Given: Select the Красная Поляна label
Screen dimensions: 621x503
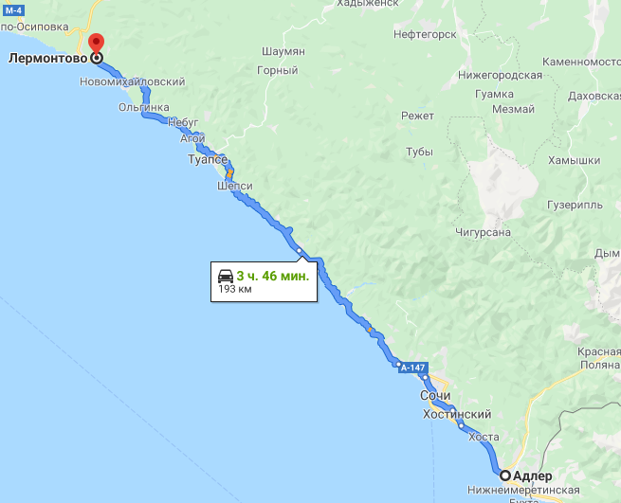Looking at the screenshot, I should coord(599,358).
